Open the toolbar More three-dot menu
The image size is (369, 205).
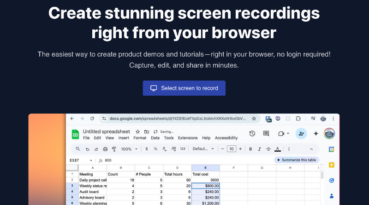coord(289,149)
